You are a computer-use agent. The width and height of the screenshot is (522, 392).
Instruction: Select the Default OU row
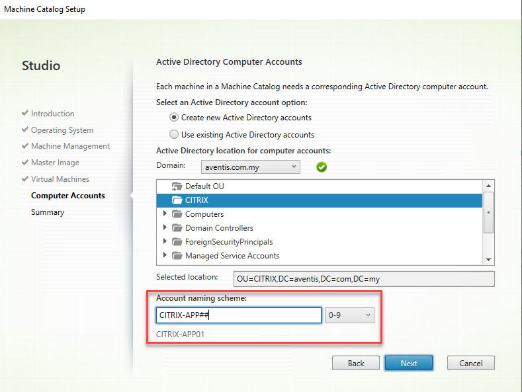click(x=320, y=186)
